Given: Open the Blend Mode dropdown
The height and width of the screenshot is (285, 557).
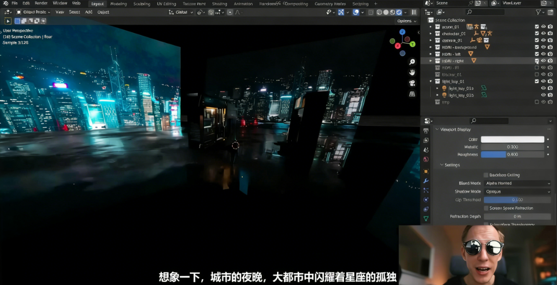Looking at the screenshot, I should (x=517, y=183).
